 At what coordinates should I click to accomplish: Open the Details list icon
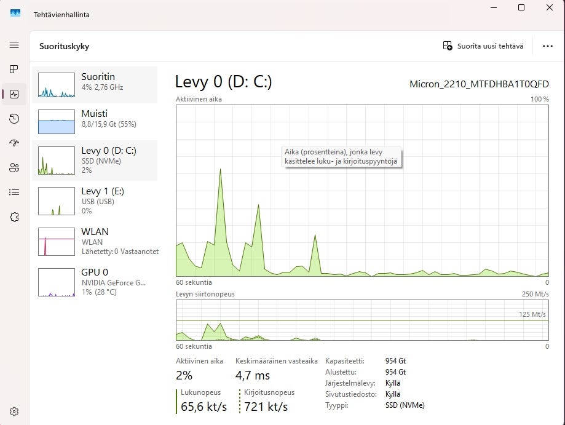pyautogui.click(x=14, y=192)
